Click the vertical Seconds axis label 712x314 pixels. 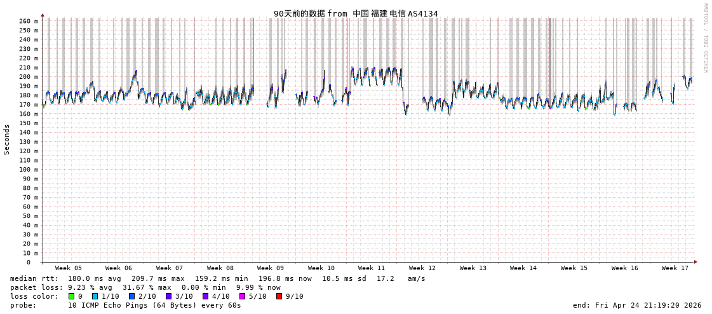click(7, 140)
